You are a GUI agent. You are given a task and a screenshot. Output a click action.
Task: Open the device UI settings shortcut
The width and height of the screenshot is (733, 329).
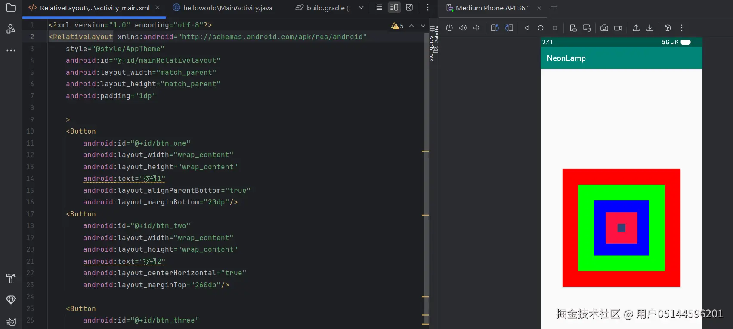point(573,28)
